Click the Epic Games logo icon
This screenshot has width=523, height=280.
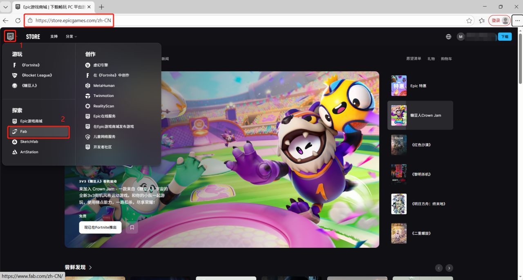pyautogui.click(x=10, y=36)
